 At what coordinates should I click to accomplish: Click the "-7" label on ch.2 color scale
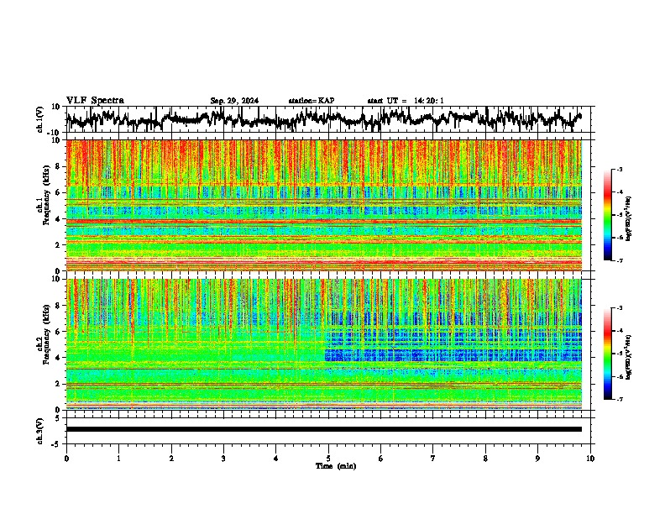click(620, 400)
